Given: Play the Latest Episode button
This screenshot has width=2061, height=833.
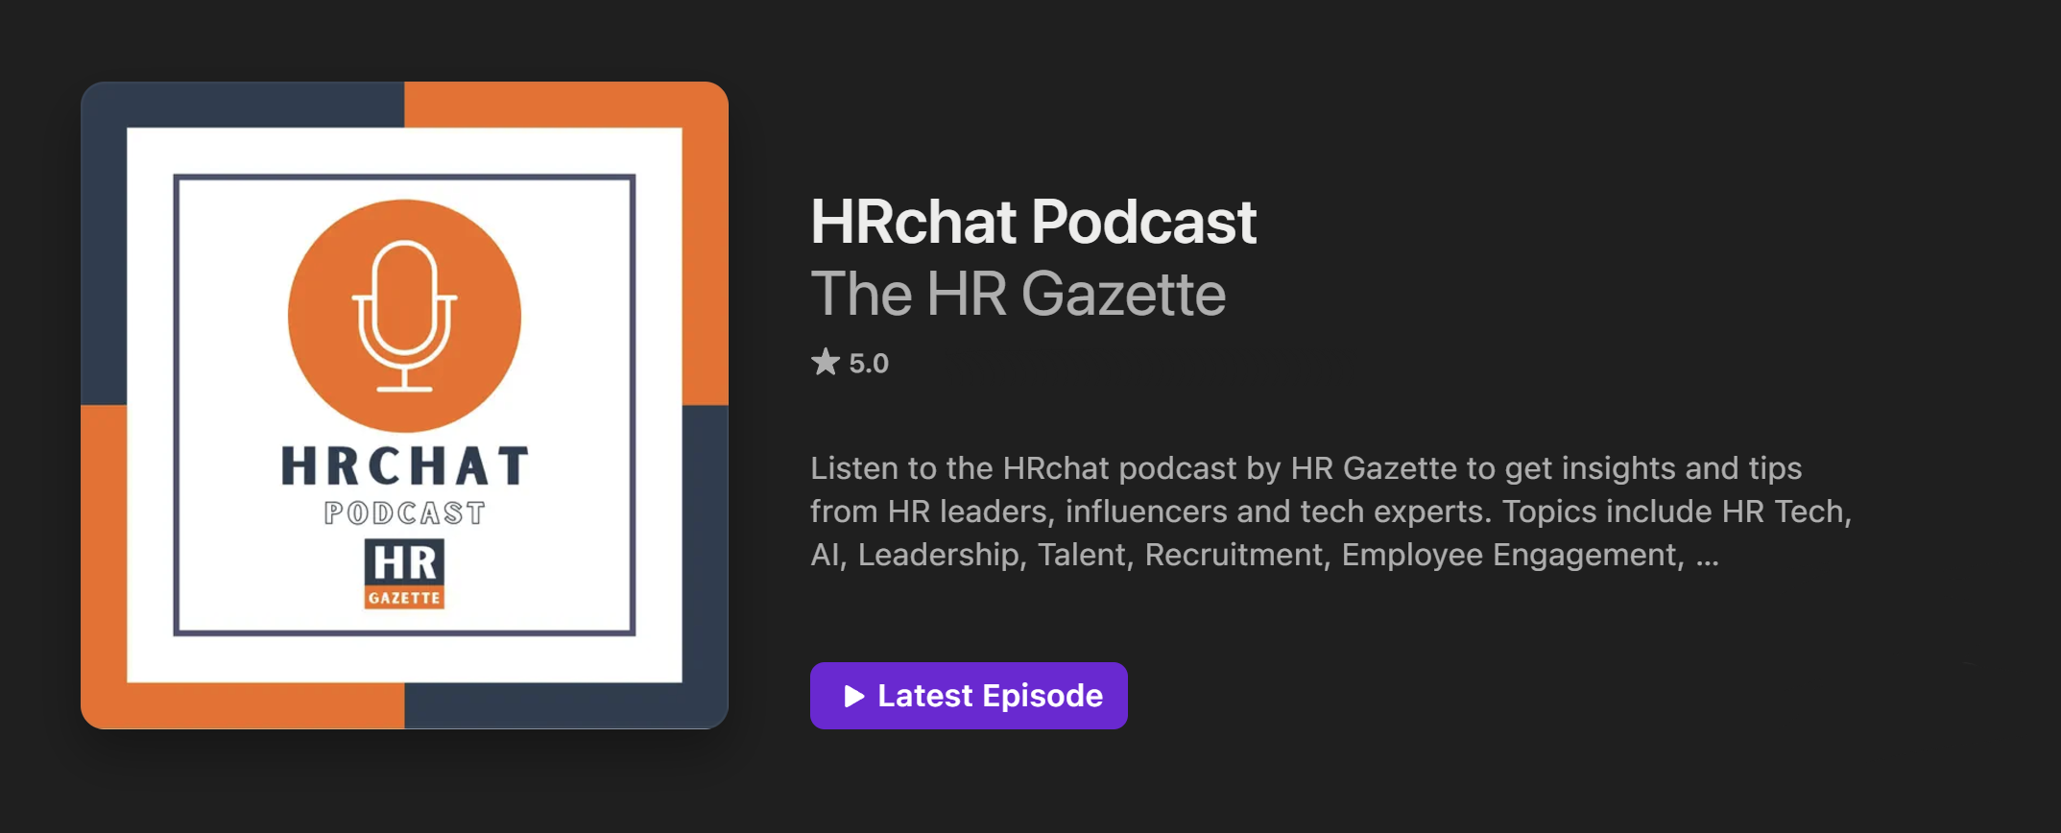Looking at the screenshot, I should click(x=969, y=696).
